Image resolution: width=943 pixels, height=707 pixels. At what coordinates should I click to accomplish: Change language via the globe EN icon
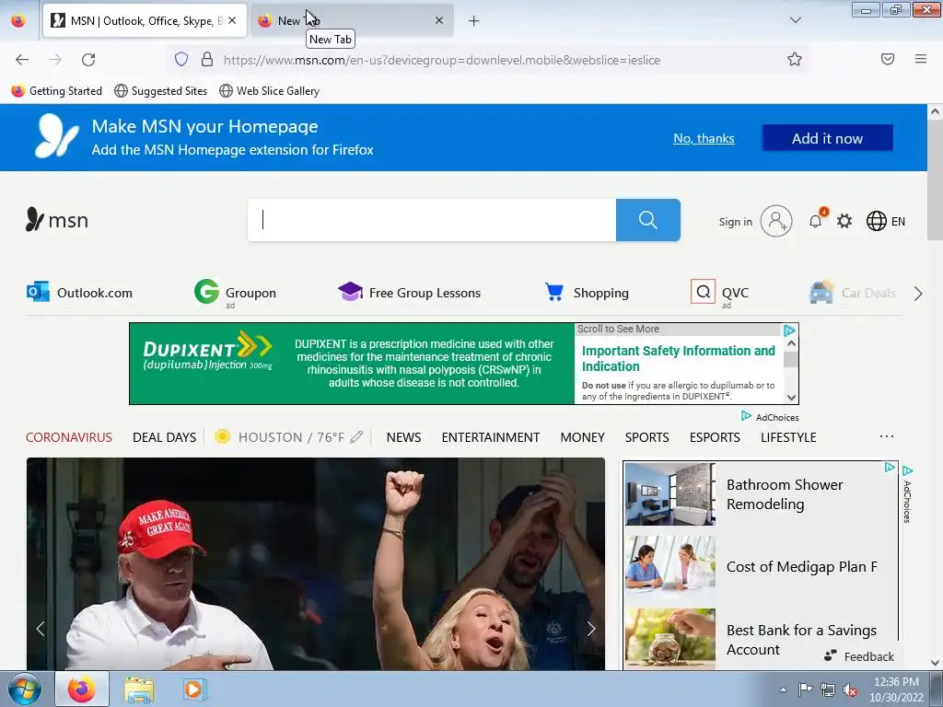coord(886,221)
